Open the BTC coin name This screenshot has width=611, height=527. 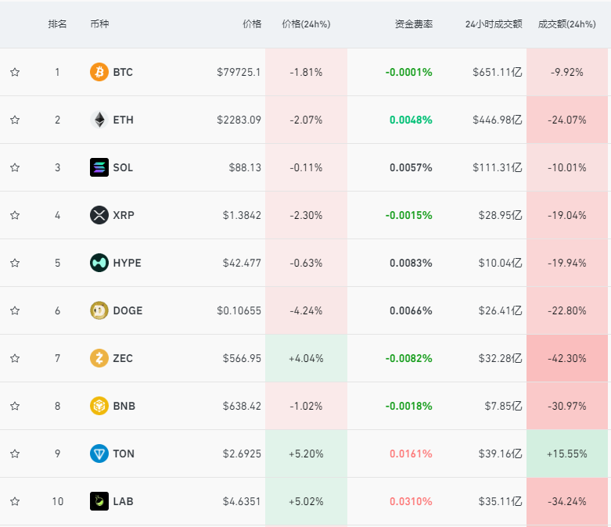[123, 72]
